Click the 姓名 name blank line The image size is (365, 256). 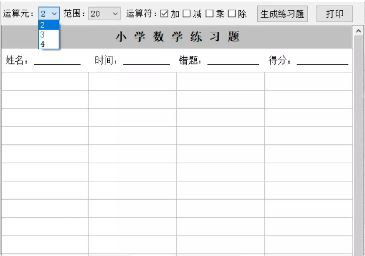[57, 64]
